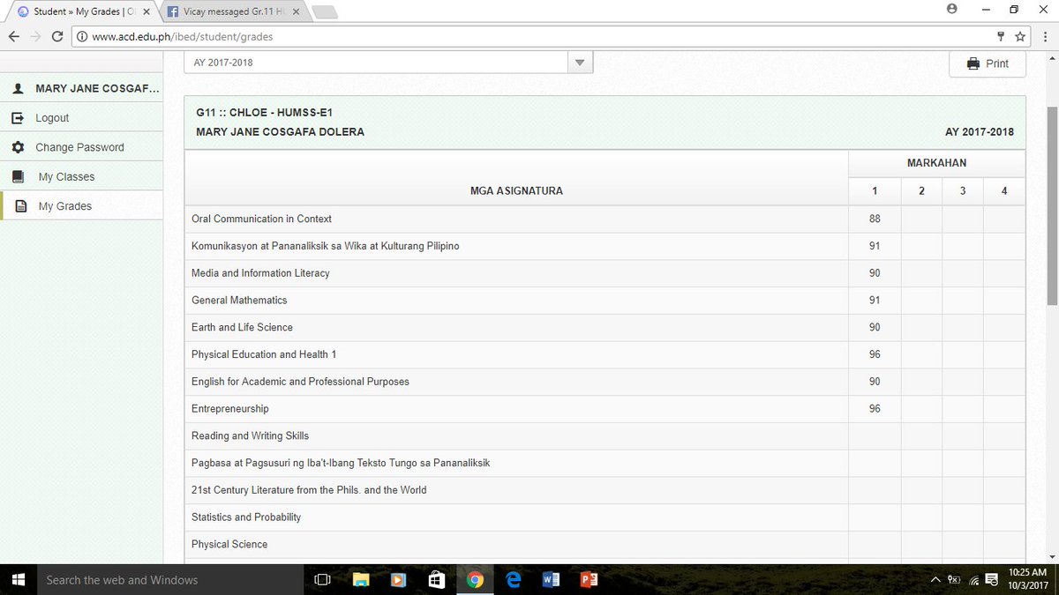Open Microsoft Edge from the taskbar
The width and height of the screenshot is (1059, 595).
514,579
